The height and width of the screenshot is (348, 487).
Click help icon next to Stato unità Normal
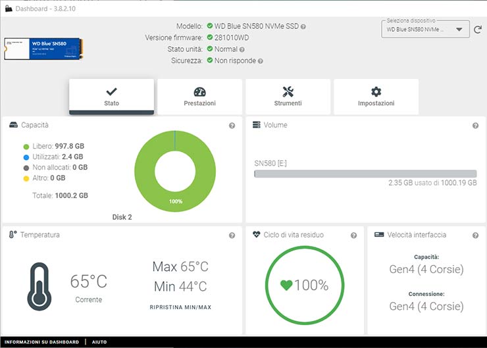tap(242, 49)
